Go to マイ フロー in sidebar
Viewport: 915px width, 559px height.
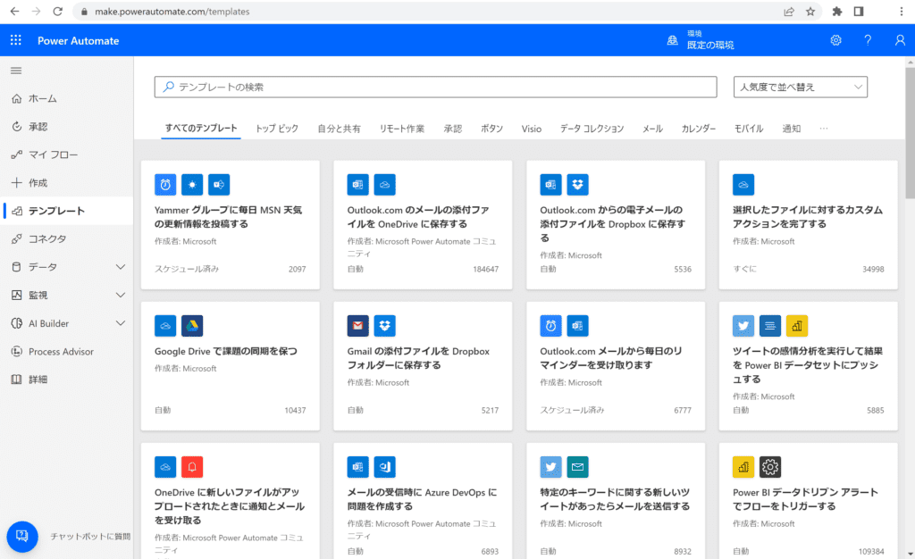point(53,154)
